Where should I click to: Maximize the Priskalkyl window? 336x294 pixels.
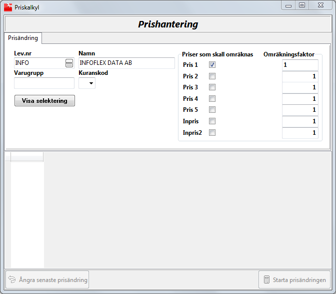click(x=302, y=5)
